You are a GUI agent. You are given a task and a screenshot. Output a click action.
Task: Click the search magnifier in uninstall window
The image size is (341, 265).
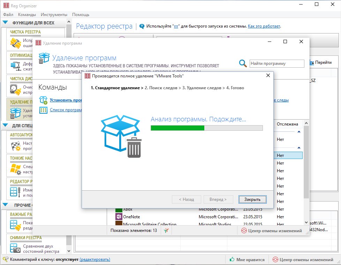tap(243, 63)
